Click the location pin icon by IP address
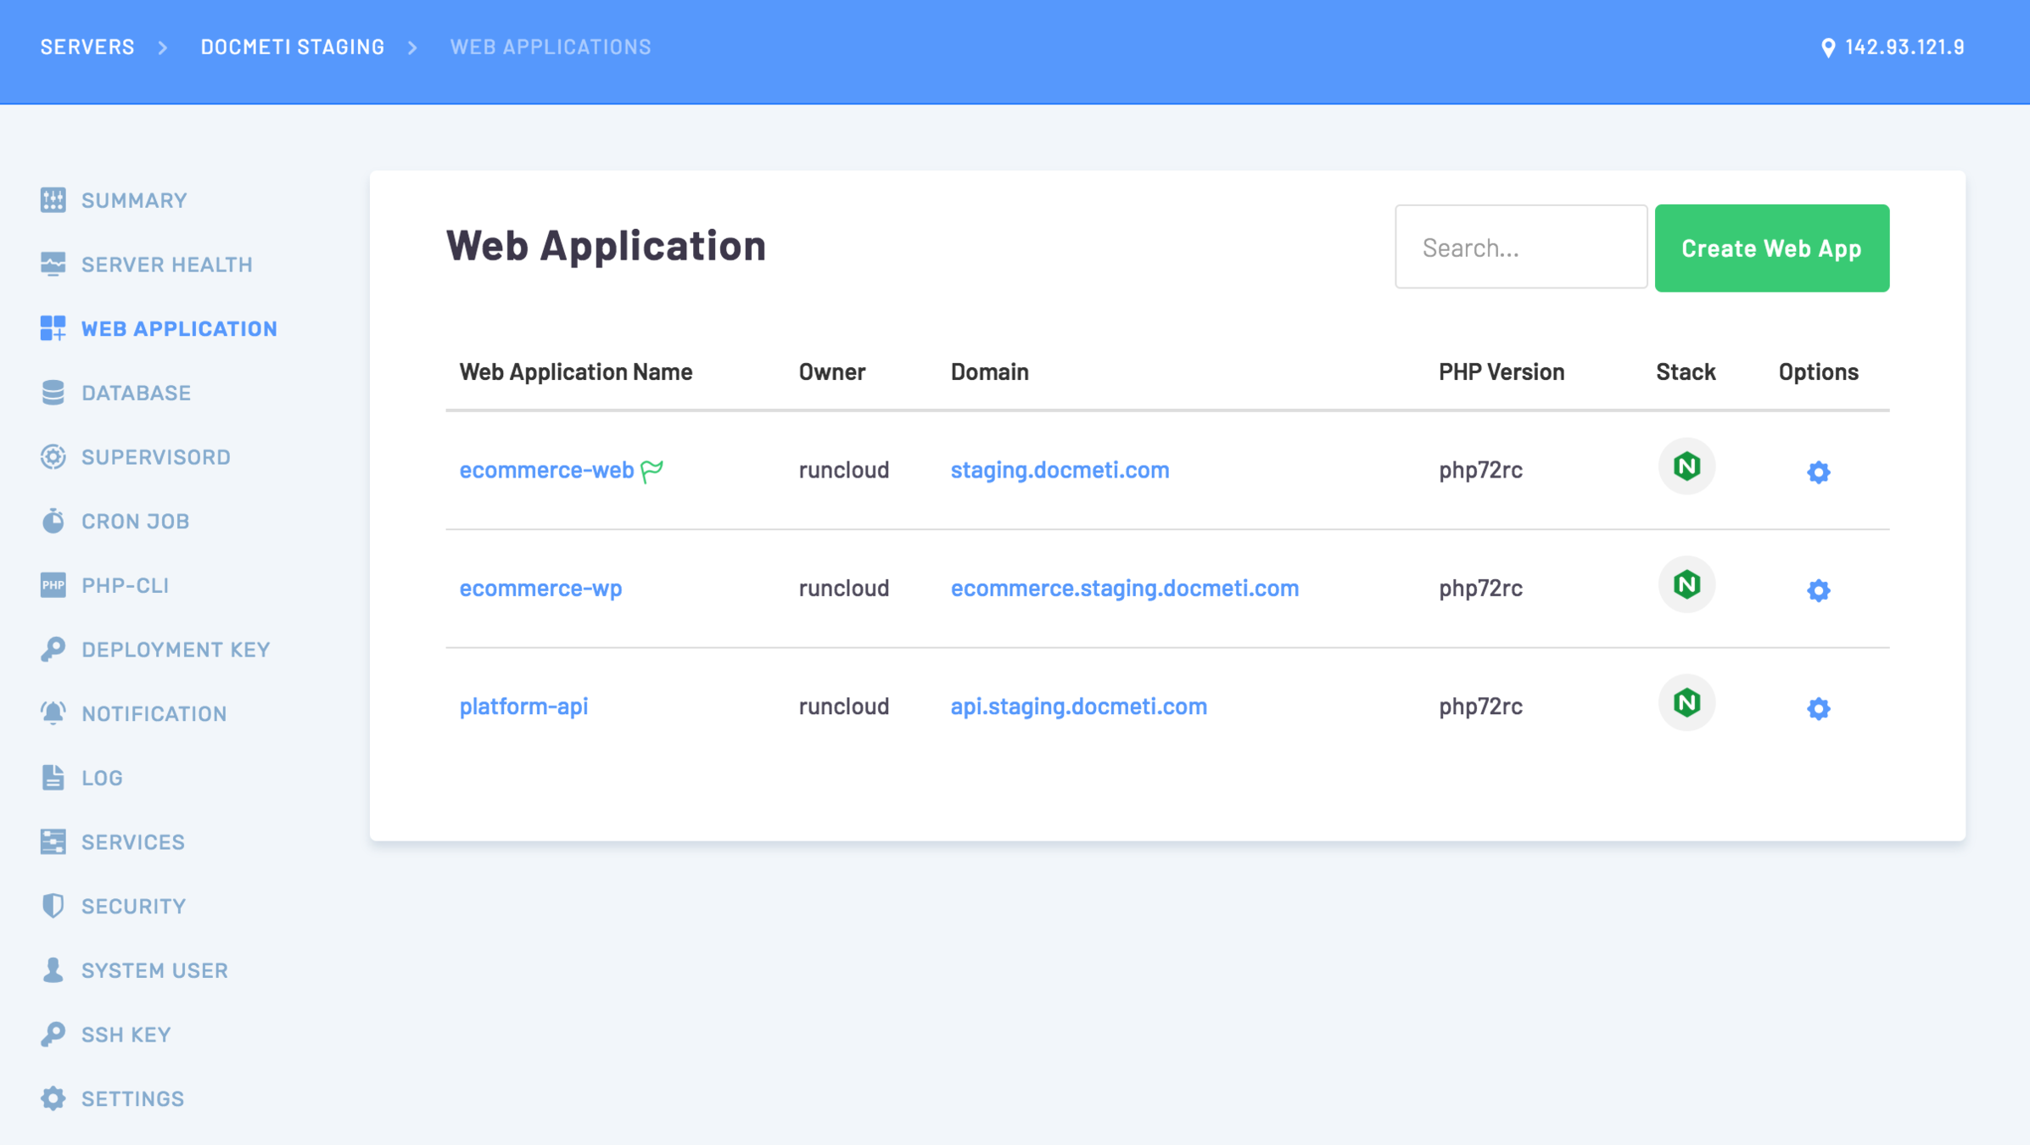 1828,47
